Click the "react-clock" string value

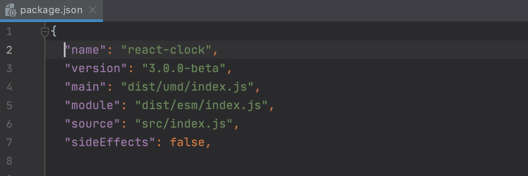(x=166, y=50)
